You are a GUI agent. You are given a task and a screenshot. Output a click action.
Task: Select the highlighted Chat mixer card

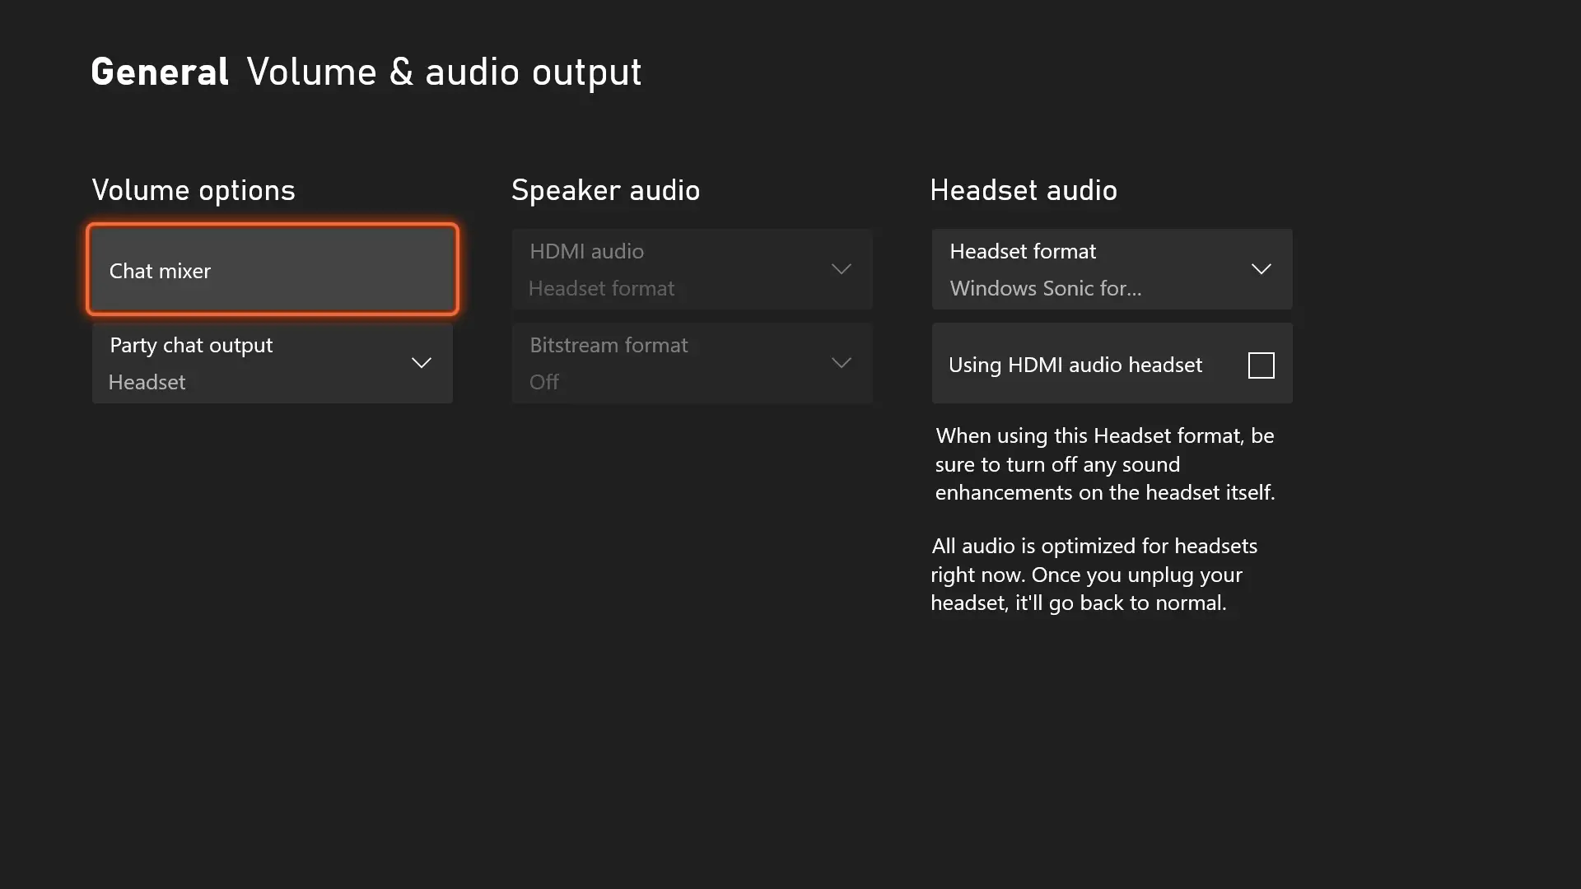click(x=272, y=269)
